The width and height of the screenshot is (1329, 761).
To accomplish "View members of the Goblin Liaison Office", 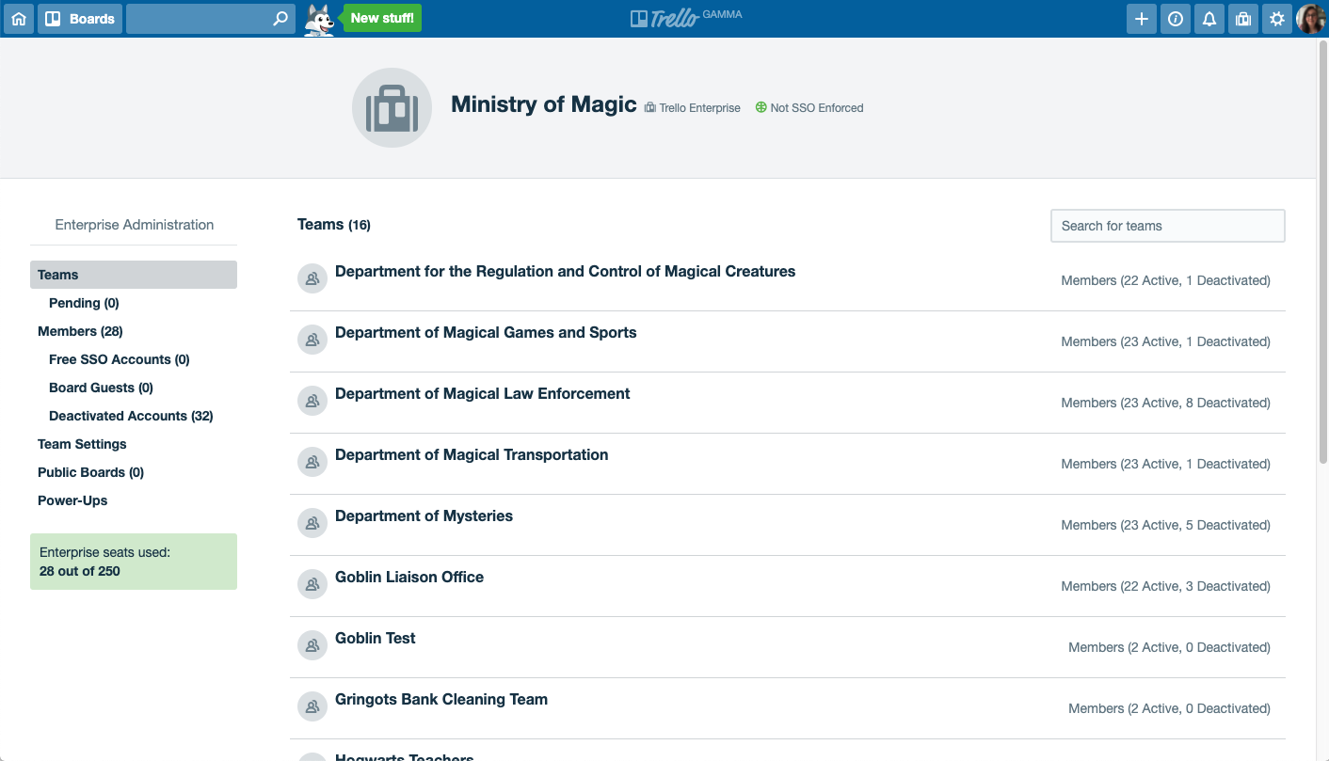I will [x=1165, y=585].
